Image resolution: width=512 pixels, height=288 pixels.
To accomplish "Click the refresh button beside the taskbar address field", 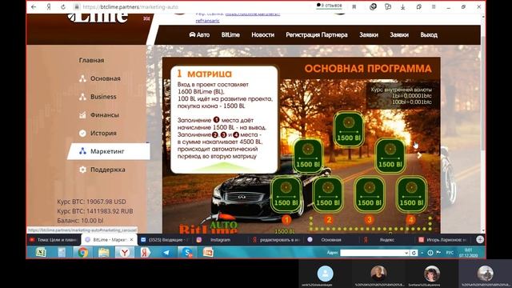I will coord(414,253).
